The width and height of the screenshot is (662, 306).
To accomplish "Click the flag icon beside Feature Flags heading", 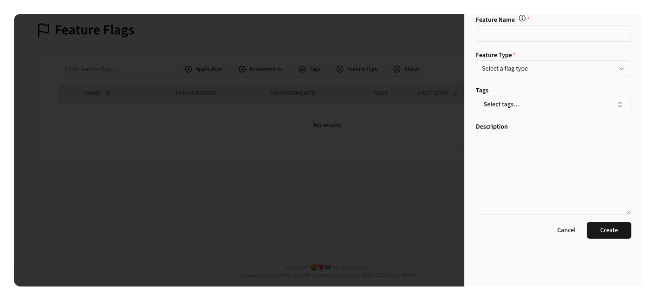I will pos(43,30).
